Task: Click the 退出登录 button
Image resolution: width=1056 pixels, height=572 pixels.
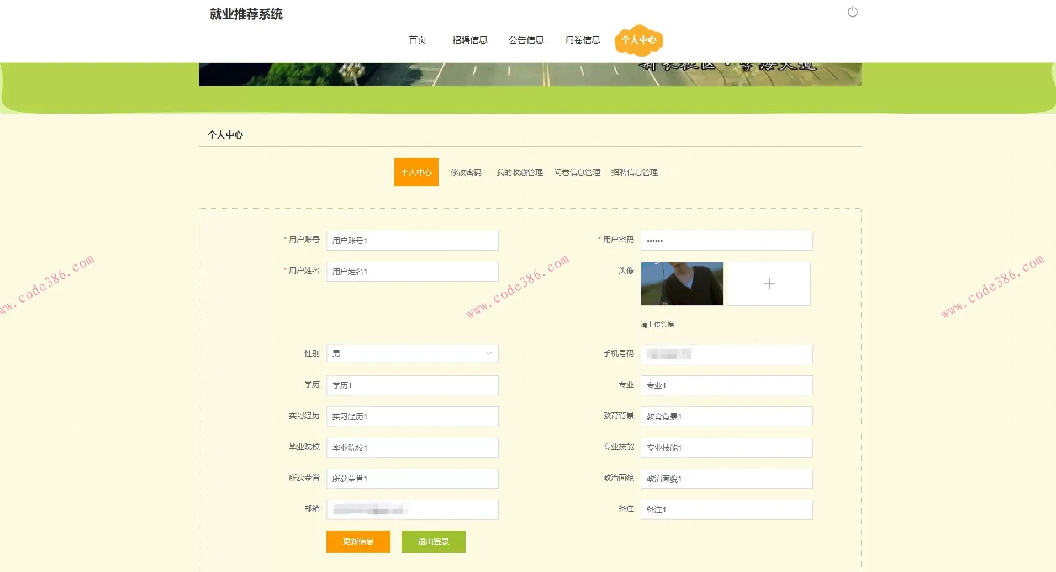Action: 433,542
